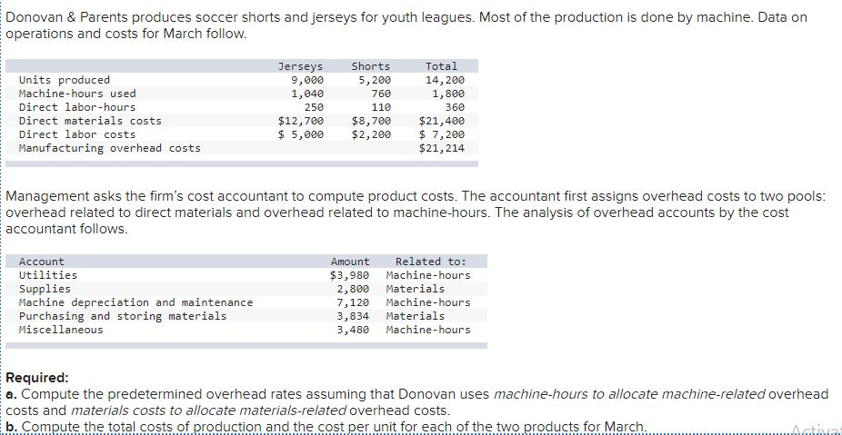Viewport: 842px width, 435px height.
Task: Click the bold 'a.' requirement marker
Action: (x=11, y=395)
